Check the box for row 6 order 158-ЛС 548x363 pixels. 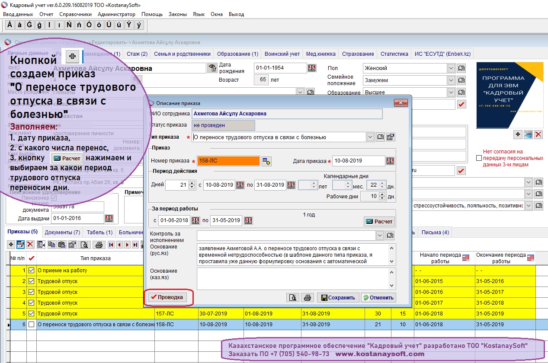coord(31,325)
